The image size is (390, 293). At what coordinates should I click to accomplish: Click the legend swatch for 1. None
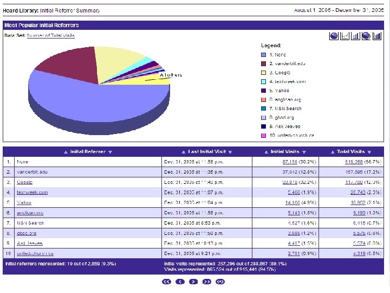click(263, 55)
